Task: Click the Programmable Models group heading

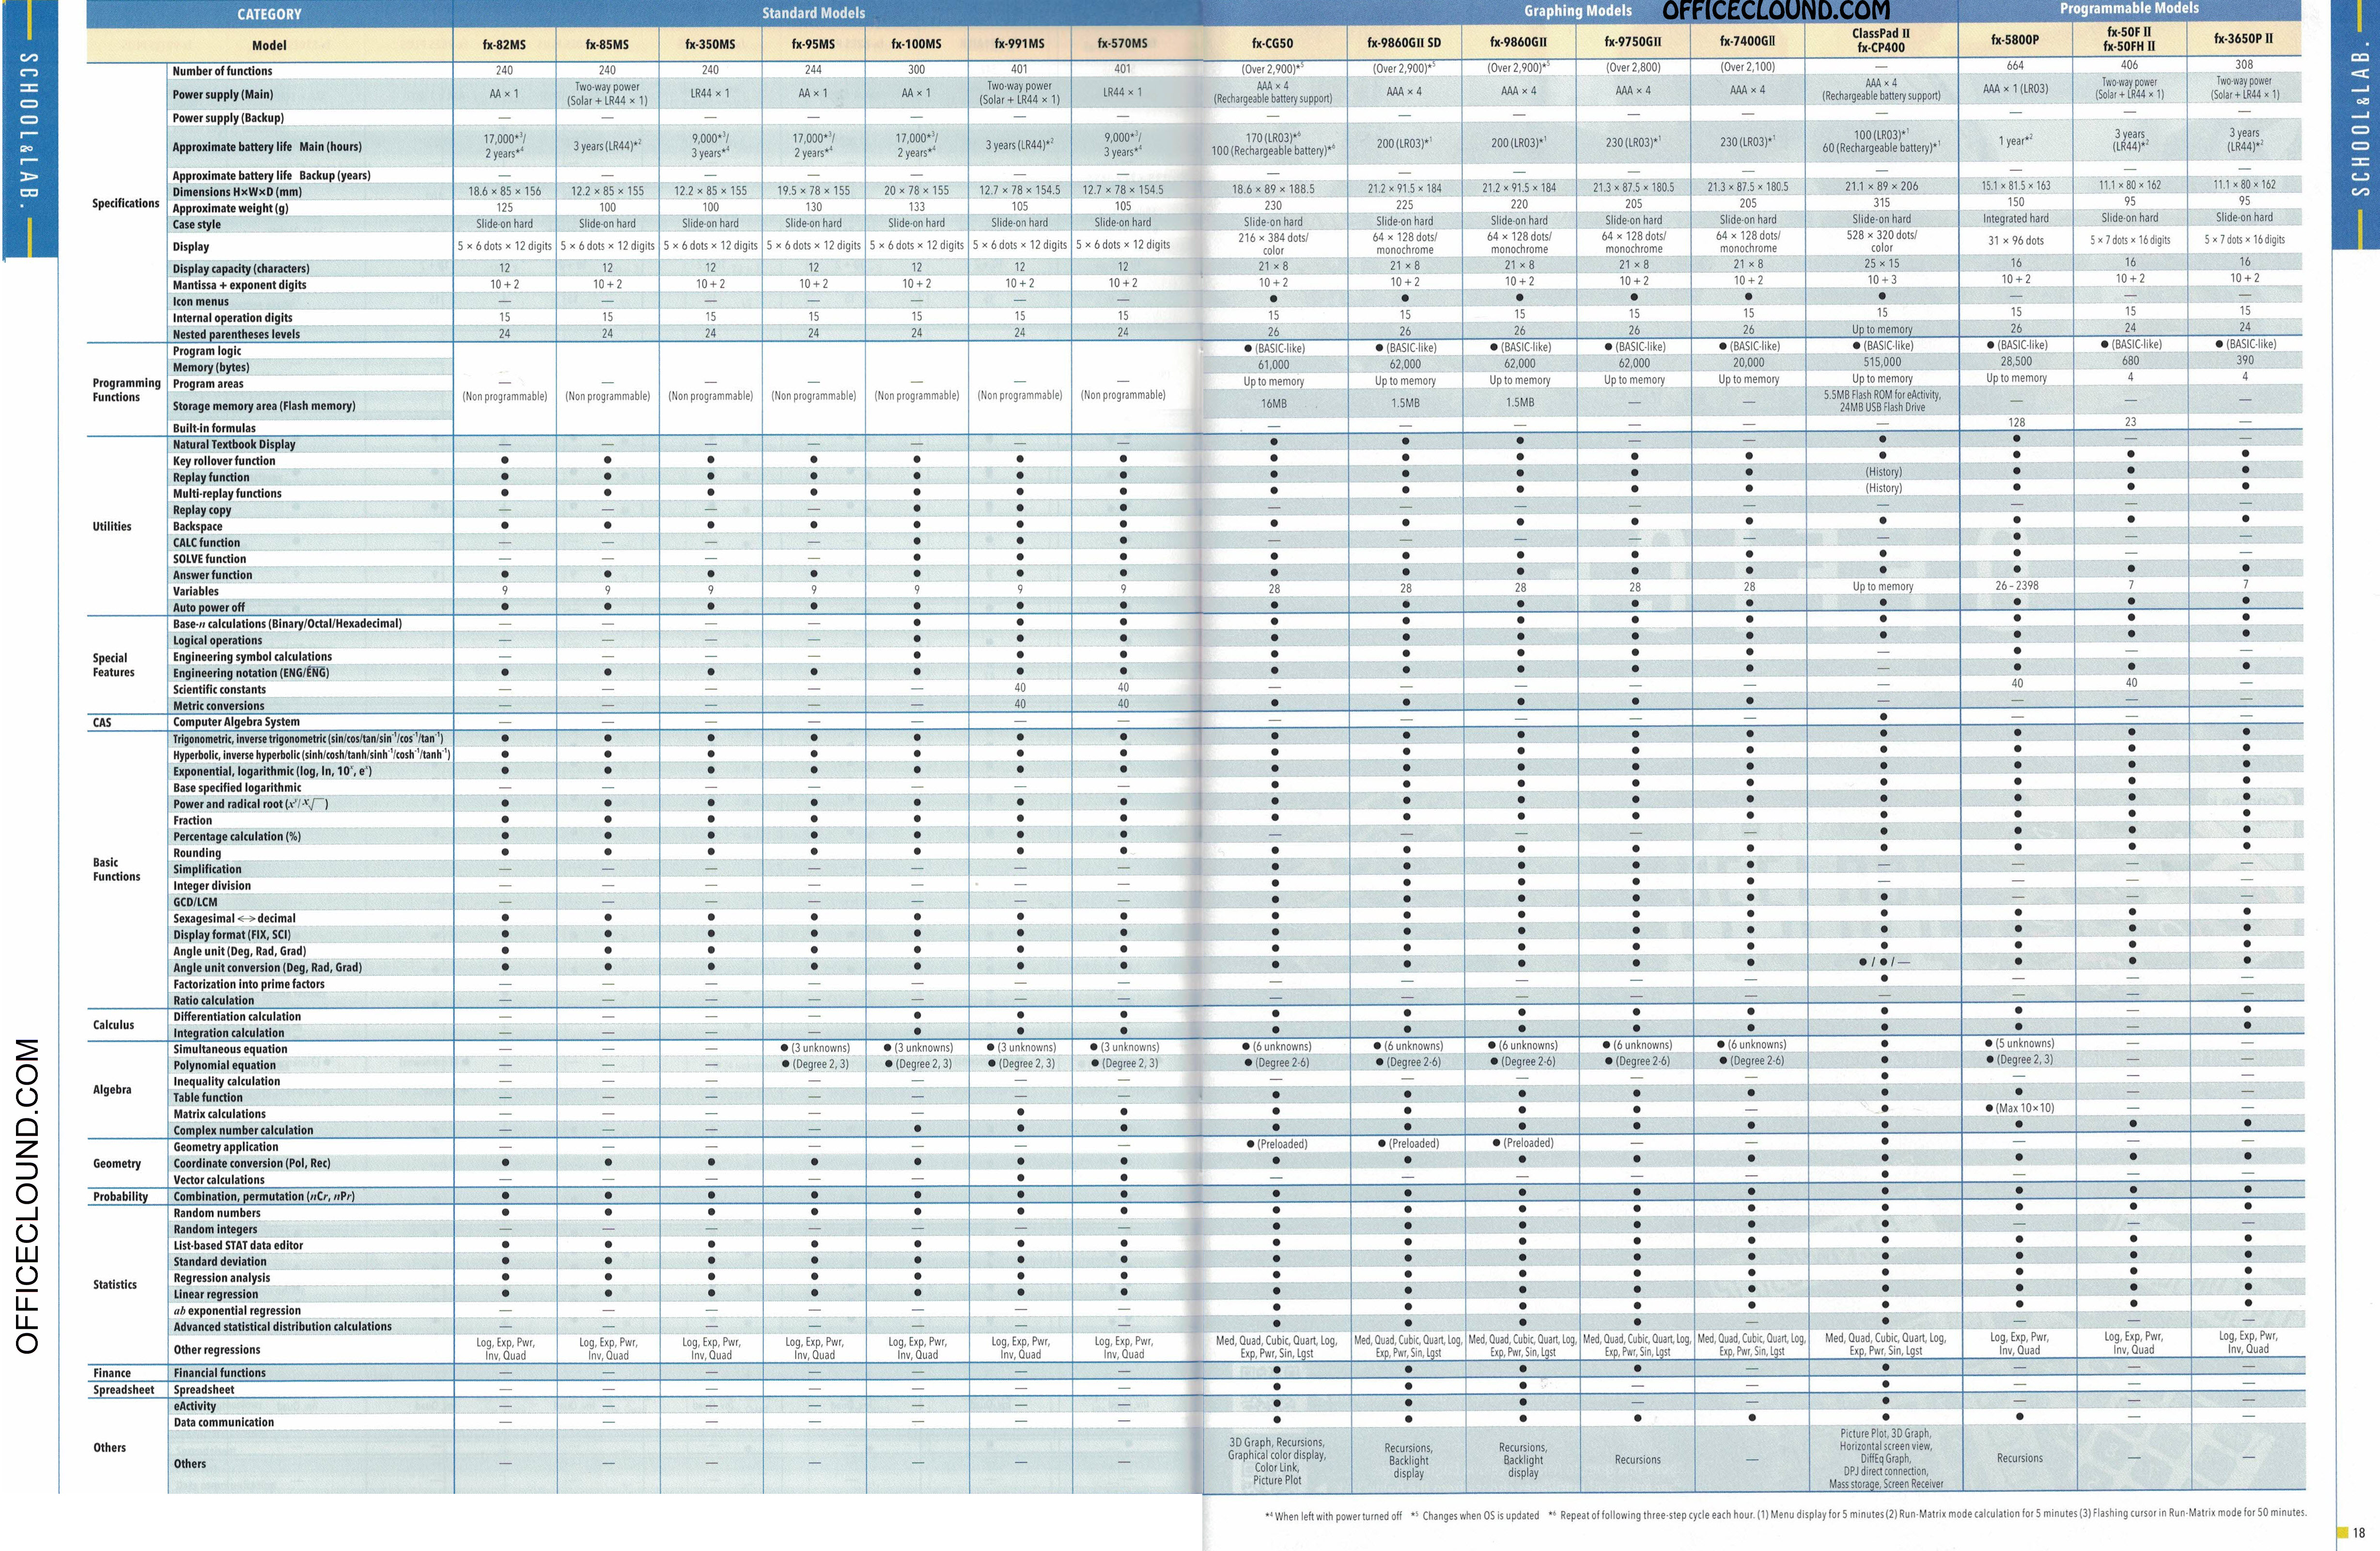Action: pos(2129,8)
